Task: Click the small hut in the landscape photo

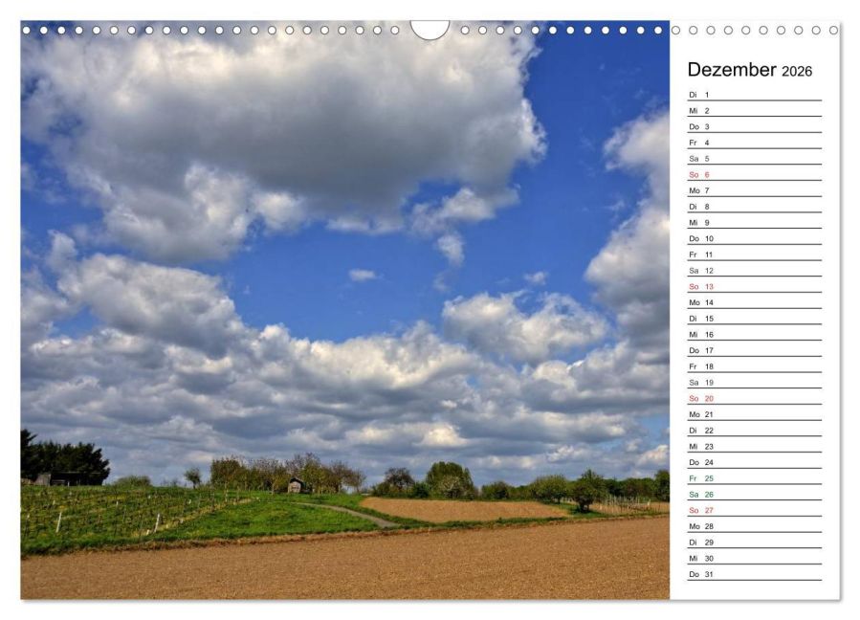Action: coord(295,483)
